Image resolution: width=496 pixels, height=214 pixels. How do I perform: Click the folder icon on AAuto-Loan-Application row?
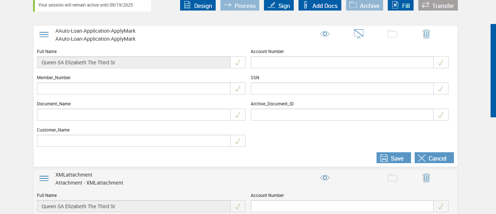click(392, 34)
